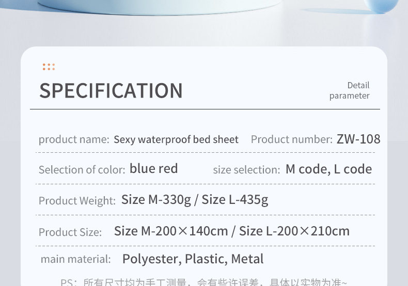The width and height of the screenshot is (408, 286).
Task: Click the orange dots decorative icon
Action: (x=49, y=67)
